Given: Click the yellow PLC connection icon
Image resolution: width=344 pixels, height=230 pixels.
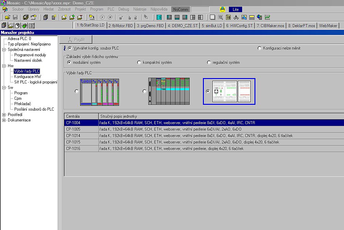Looking at the screenshot, I should (x=223, y=9).
